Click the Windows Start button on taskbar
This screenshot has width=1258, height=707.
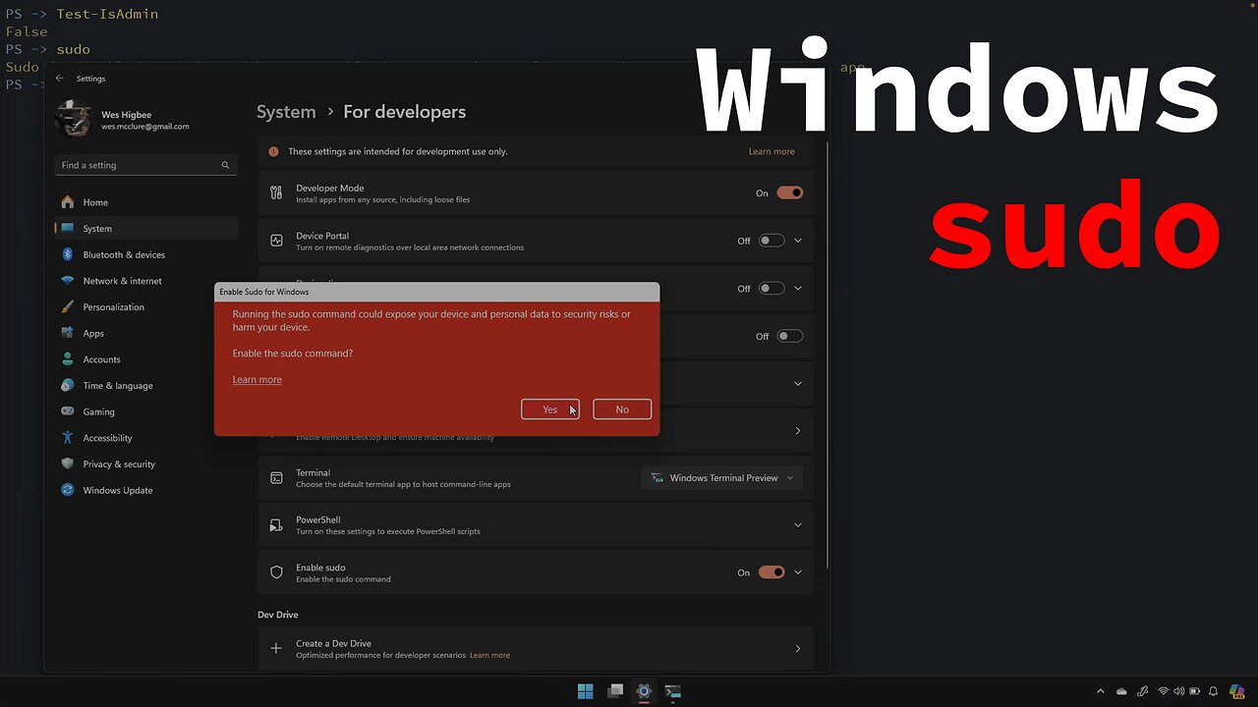tap(586, 691)
